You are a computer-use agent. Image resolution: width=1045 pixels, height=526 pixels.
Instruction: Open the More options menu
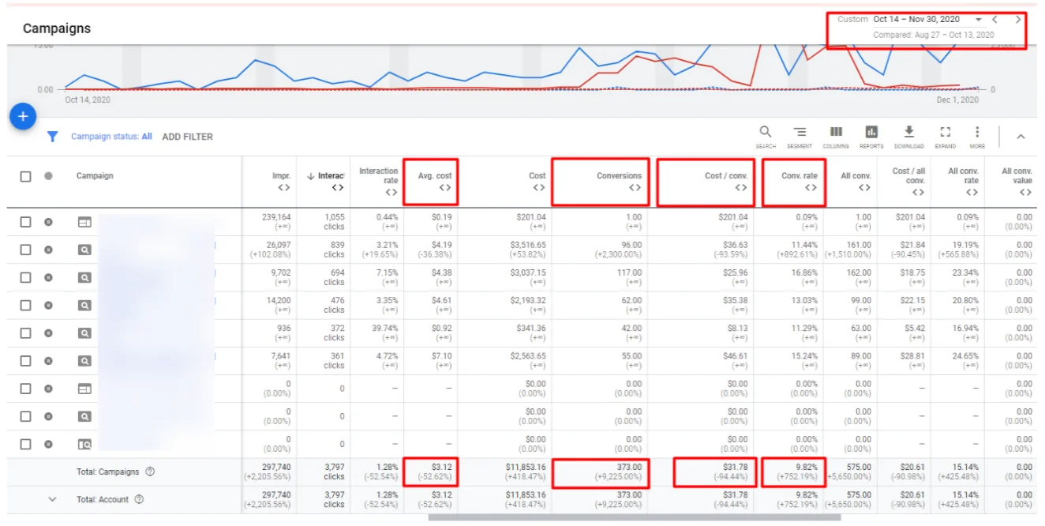(977, 135)
